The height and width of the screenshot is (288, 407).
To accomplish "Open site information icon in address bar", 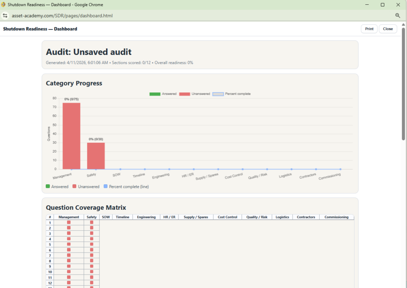I will click(x=5, y=15).
